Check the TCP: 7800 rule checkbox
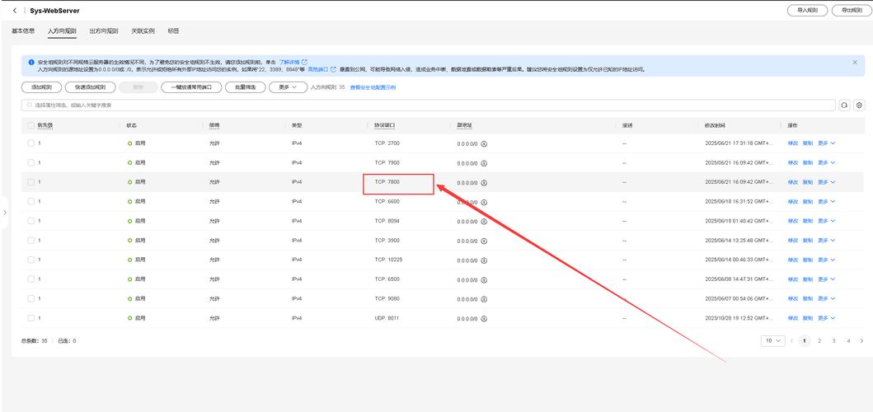This screenshot has height=412, width=873. [31, 182]
